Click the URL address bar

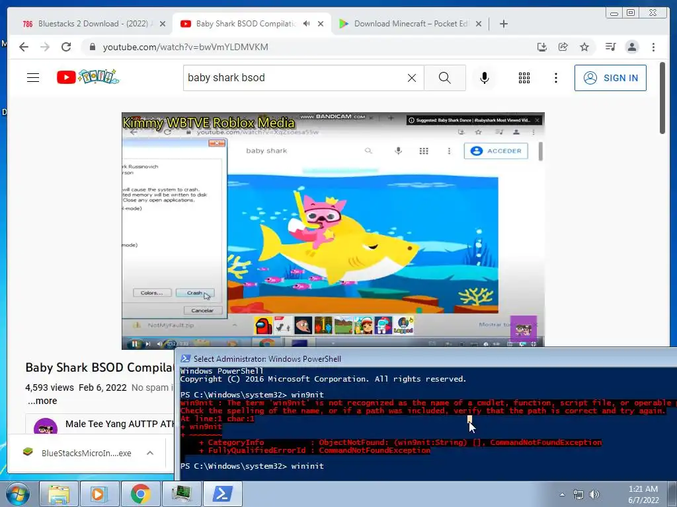click(311, 47)
